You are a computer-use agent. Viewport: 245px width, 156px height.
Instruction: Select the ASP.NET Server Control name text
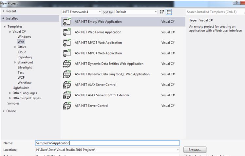(91, 106)
